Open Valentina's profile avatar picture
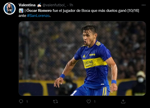The height and width of the screenshot is (108, 150). pos(10,9)
